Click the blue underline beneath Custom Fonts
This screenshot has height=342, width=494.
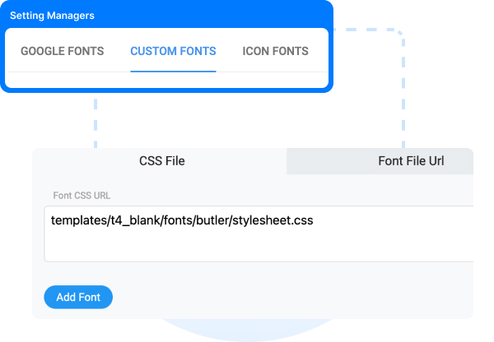tap(173, 72)
